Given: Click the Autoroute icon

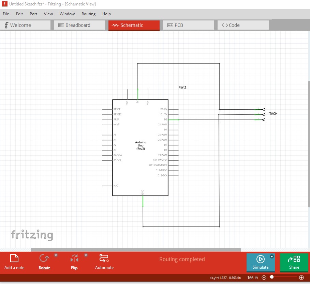Looking at the screenshot, I should pos(104,258).
